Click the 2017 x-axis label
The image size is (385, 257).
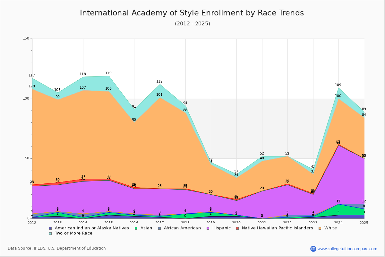click(160, 223)
